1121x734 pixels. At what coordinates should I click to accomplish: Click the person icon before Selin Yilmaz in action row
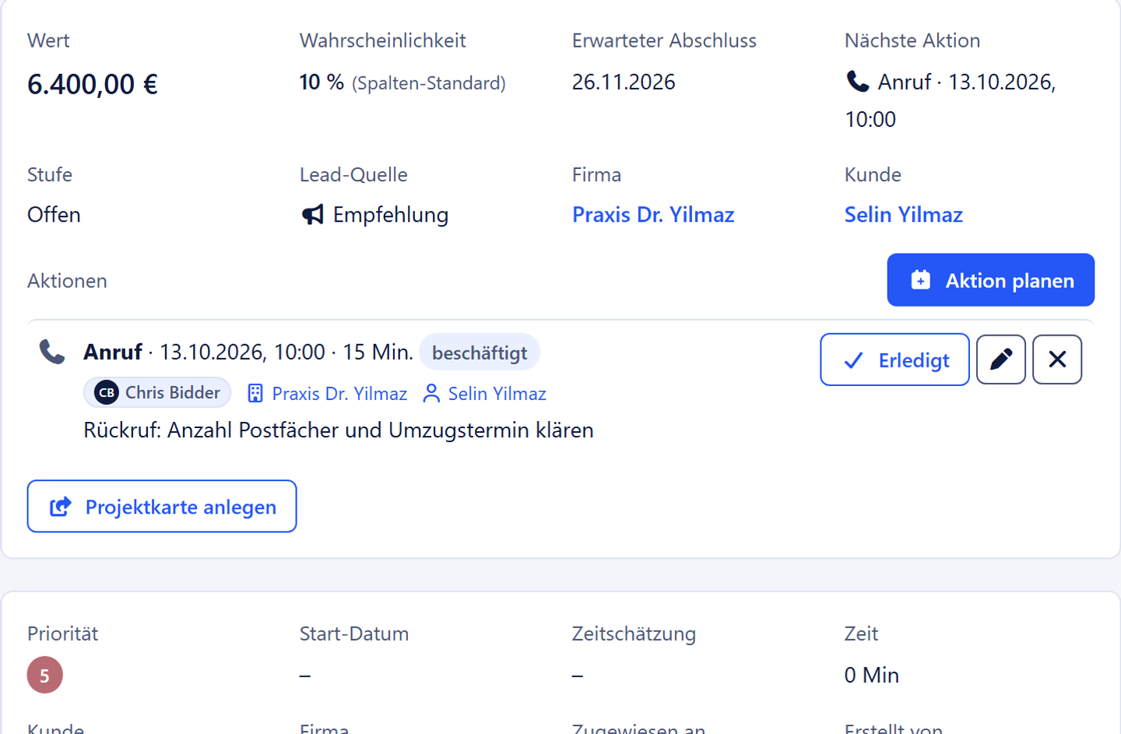click(x=430, y=394)
